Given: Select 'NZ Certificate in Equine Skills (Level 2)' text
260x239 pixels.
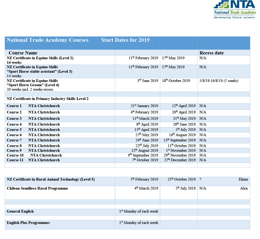Looking at the screenshot, I should pos(40,58).
